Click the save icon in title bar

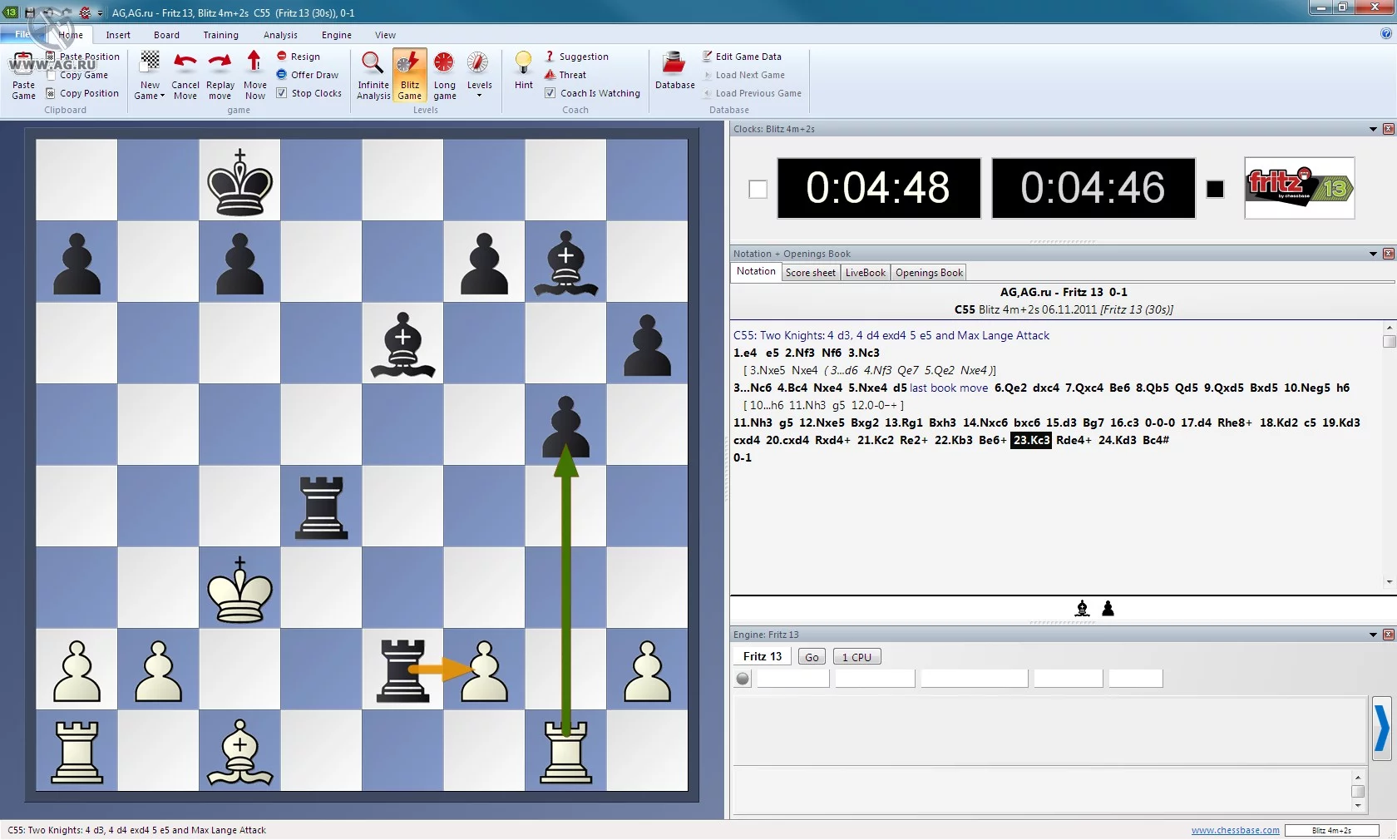tap(30, 12)
